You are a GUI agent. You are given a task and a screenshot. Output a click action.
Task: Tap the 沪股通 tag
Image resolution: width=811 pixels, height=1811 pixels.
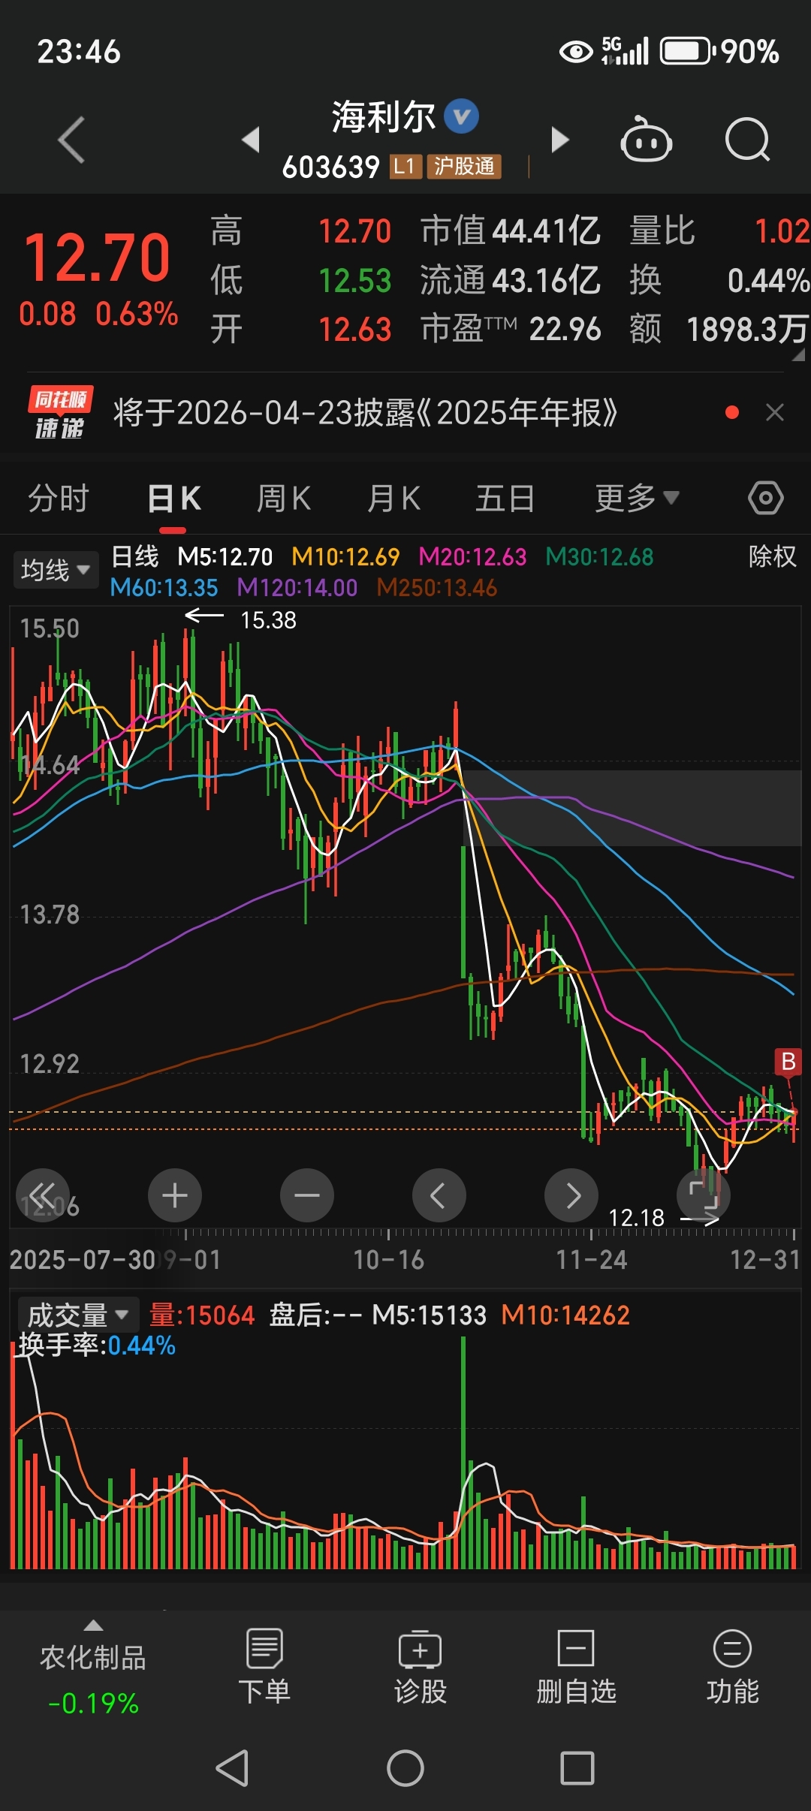[464, 166]
